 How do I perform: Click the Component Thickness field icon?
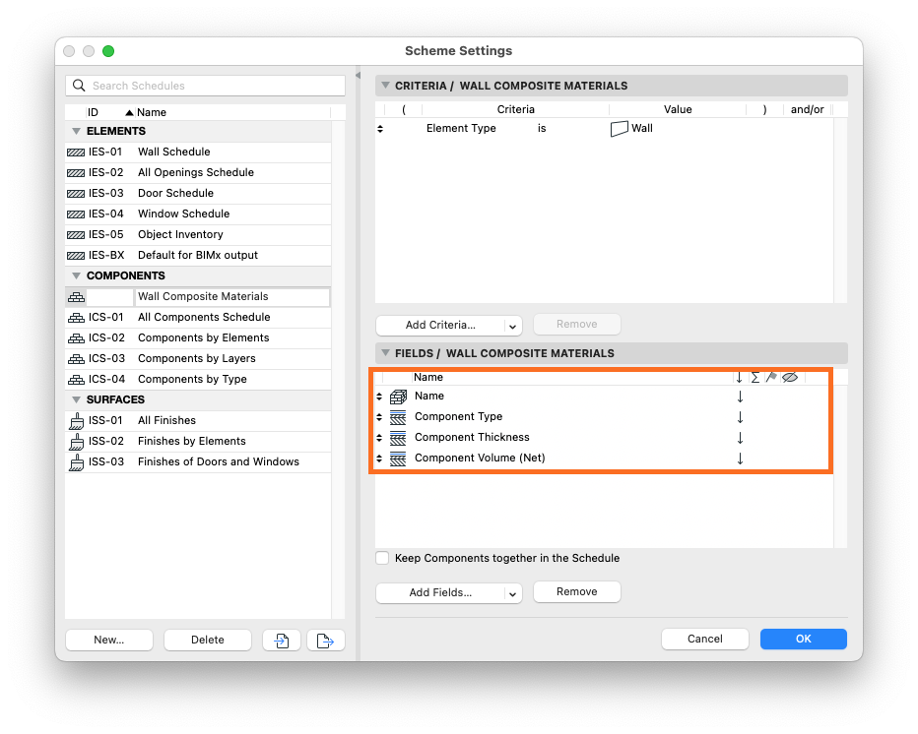[398, 438]
